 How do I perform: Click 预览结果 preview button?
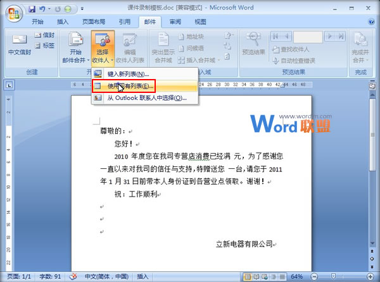click(x=253, y=44)
